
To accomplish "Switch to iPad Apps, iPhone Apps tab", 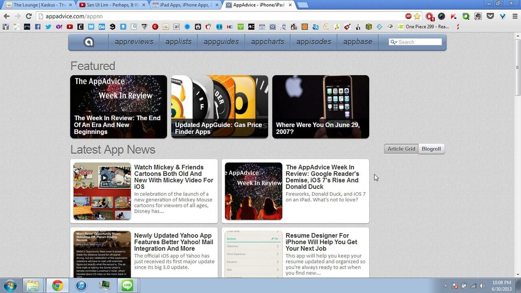I will (186, 5).
